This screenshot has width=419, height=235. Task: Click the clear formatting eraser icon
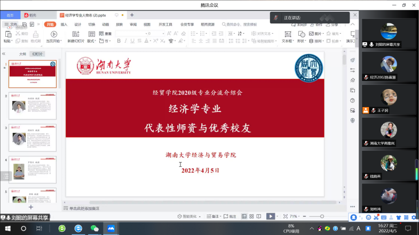tap(183, 34)
